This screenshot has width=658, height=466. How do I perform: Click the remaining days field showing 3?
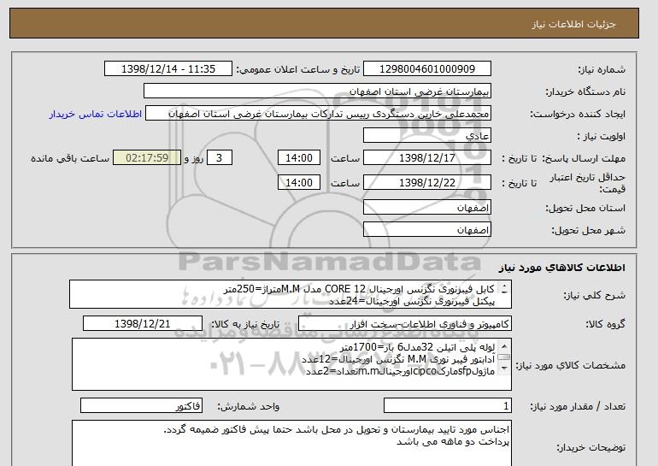click(x=219, y=158)
